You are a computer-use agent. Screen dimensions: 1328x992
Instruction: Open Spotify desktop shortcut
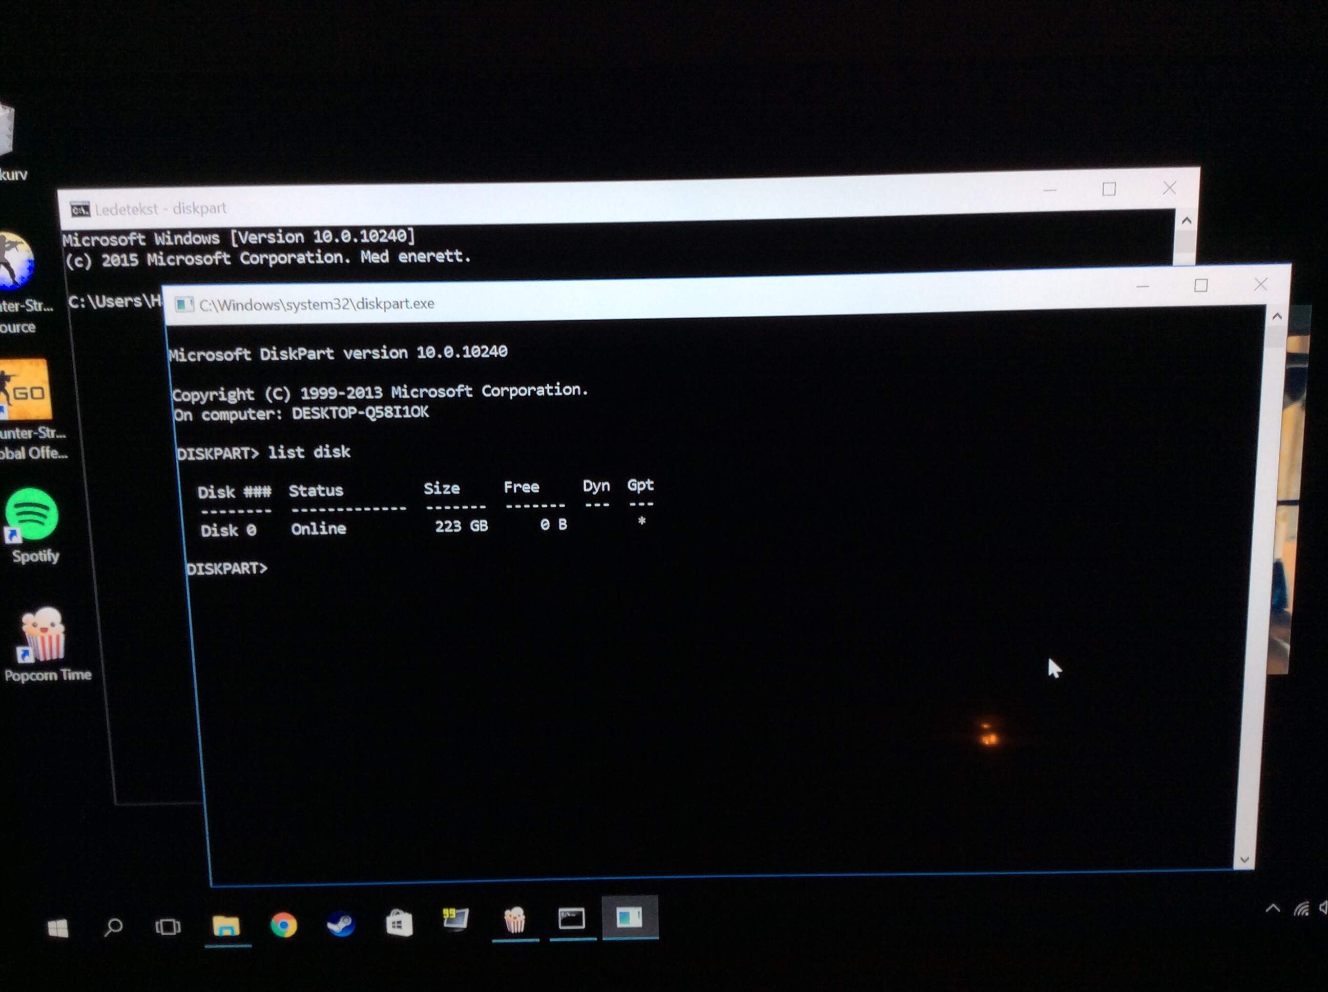(32, 525)
